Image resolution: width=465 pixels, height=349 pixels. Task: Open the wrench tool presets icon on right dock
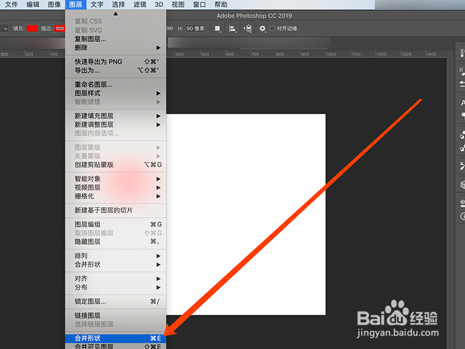coord(462,166)
